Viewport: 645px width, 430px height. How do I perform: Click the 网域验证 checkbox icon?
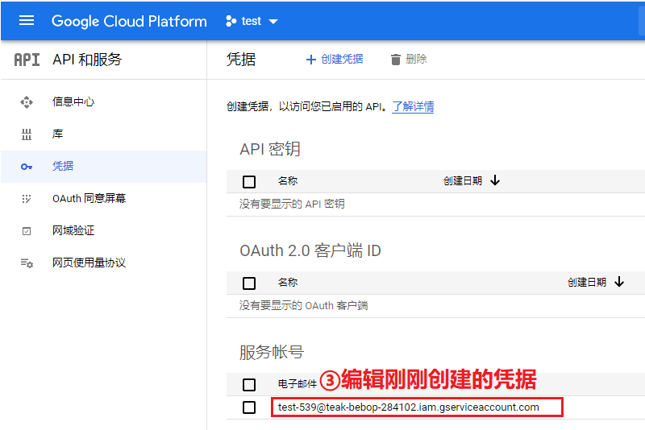click(x=27, y=231)
